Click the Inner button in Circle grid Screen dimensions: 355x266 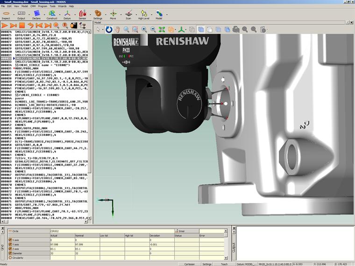pyautogui.click(x=187, y=231)
